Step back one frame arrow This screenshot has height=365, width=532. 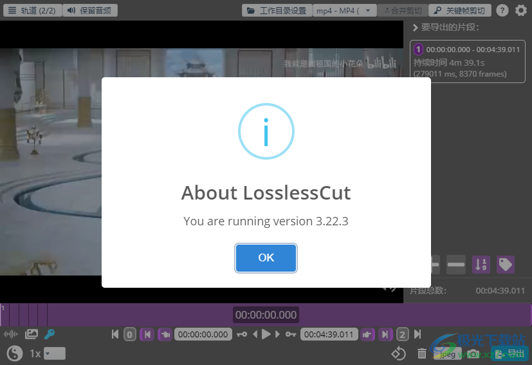click(255, 335)
